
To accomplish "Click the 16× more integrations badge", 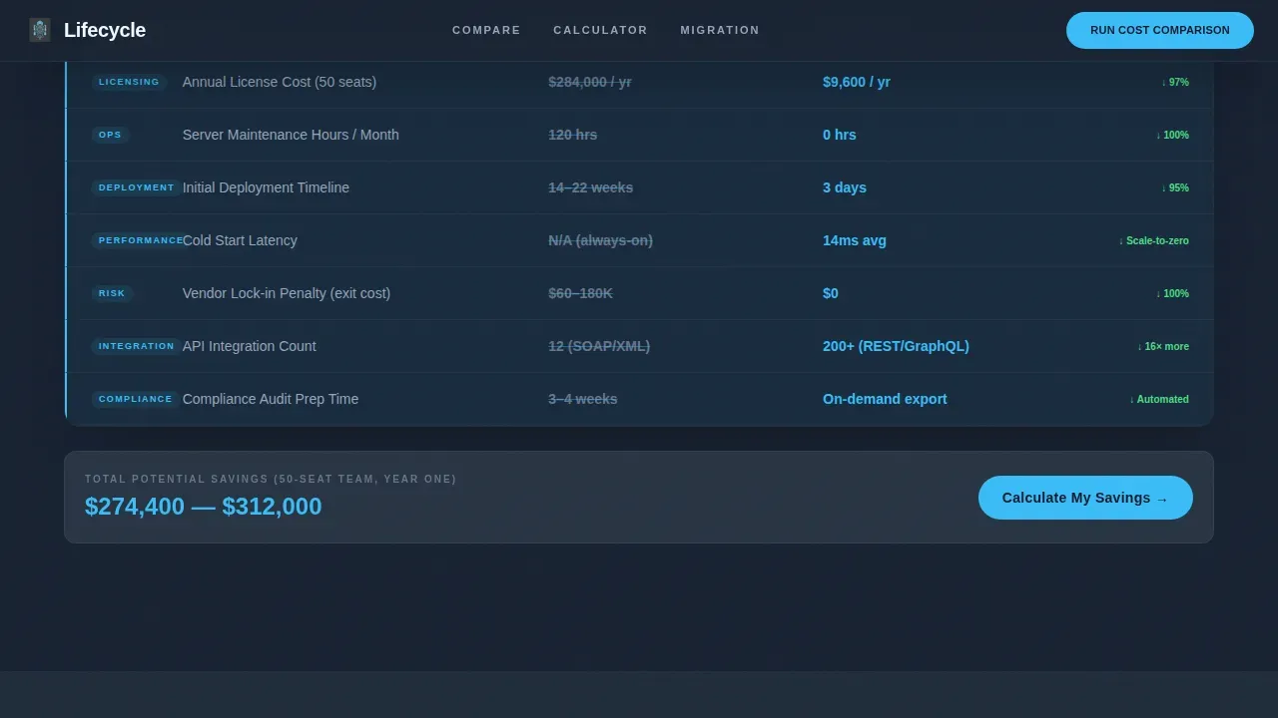I will pos(1163,346).
